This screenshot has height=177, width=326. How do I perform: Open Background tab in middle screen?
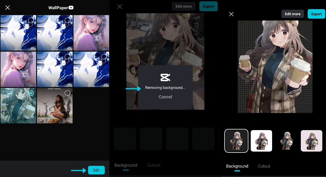(126, 165)
